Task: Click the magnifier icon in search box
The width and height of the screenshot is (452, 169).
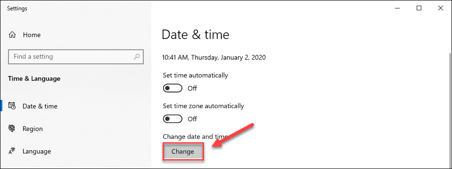Action: point(137,56)
